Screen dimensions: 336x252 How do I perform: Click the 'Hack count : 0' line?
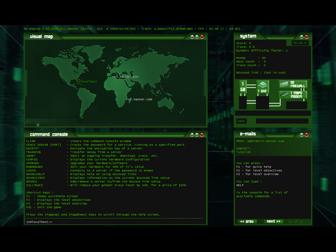point(251,61)
